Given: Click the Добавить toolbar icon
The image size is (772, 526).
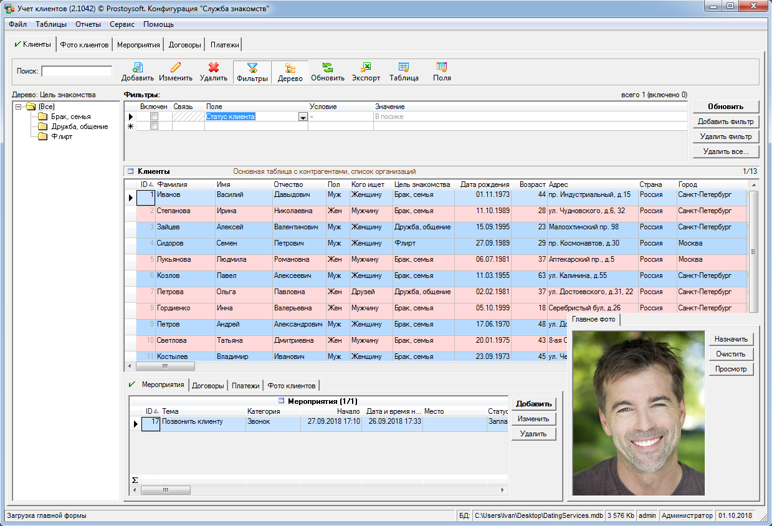Looking at the screenshot, I should [137, 68].
